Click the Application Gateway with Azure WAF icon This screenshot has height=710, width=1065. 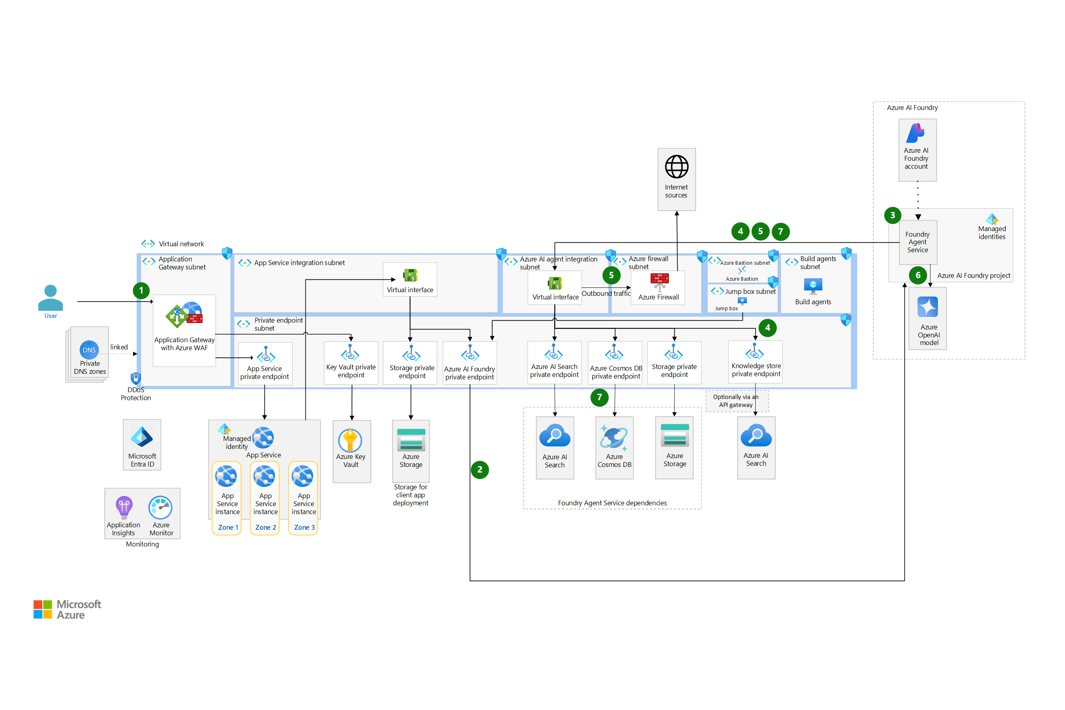point(184,315)
